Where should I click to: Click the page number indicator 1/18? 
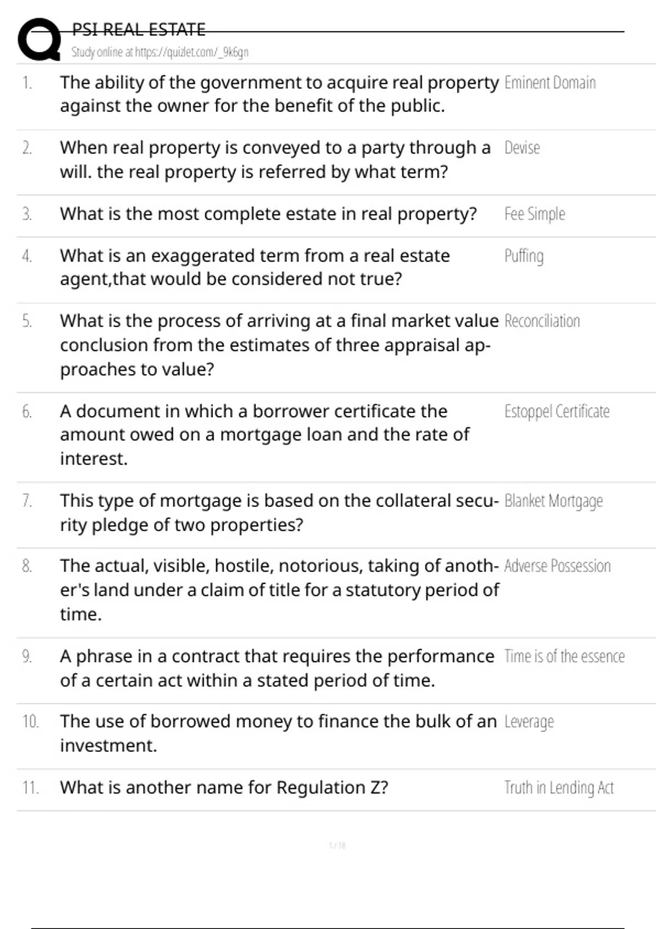point(337,845)
